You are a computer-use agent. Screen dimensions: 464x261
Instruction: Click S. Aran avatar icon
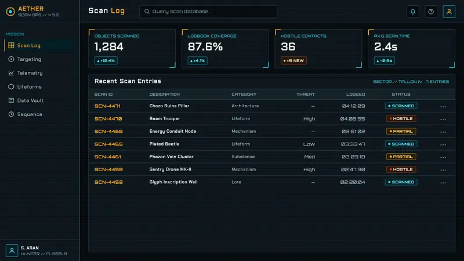coord(12,251)
